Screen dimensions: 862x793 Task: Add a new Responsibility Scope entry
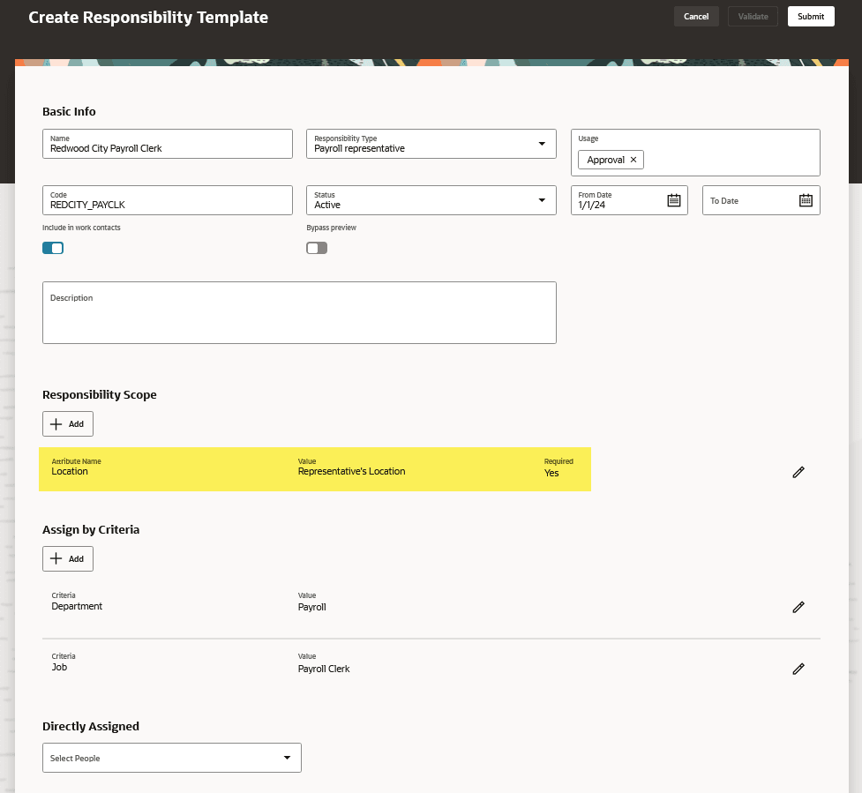[x=68, y=423]
